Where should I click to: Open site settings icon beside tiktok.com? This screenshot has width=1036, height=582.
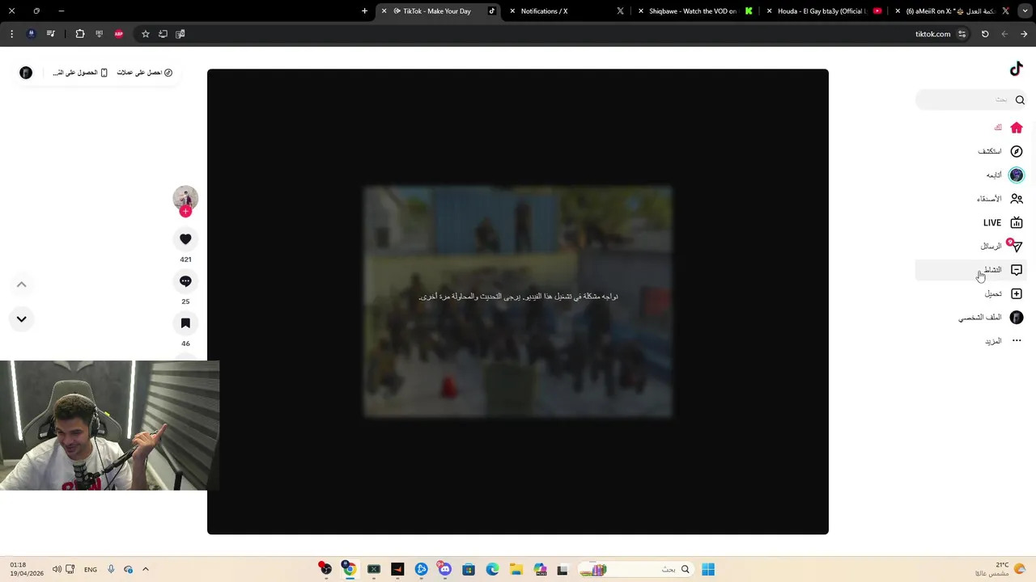[962, 34]
